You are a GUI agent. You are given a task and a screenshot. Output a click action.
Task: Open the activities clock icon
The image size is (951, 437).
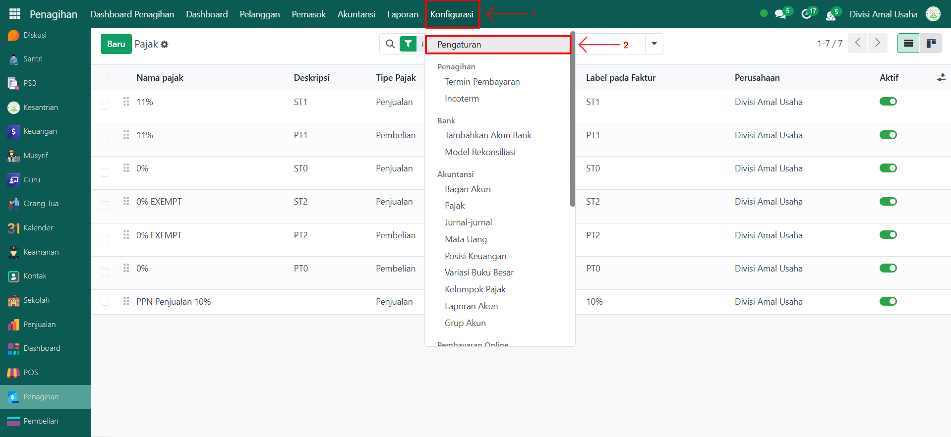pyautogui.click(x=807, y=14)
